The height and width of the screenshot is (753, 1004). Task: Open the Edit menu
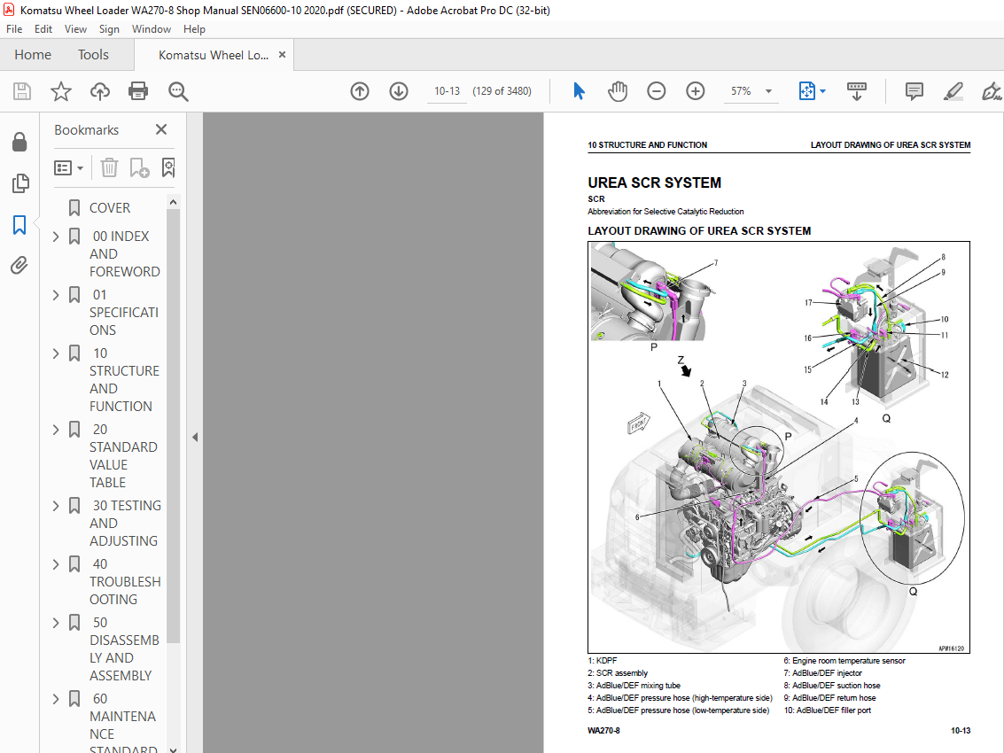coord(43,29)
